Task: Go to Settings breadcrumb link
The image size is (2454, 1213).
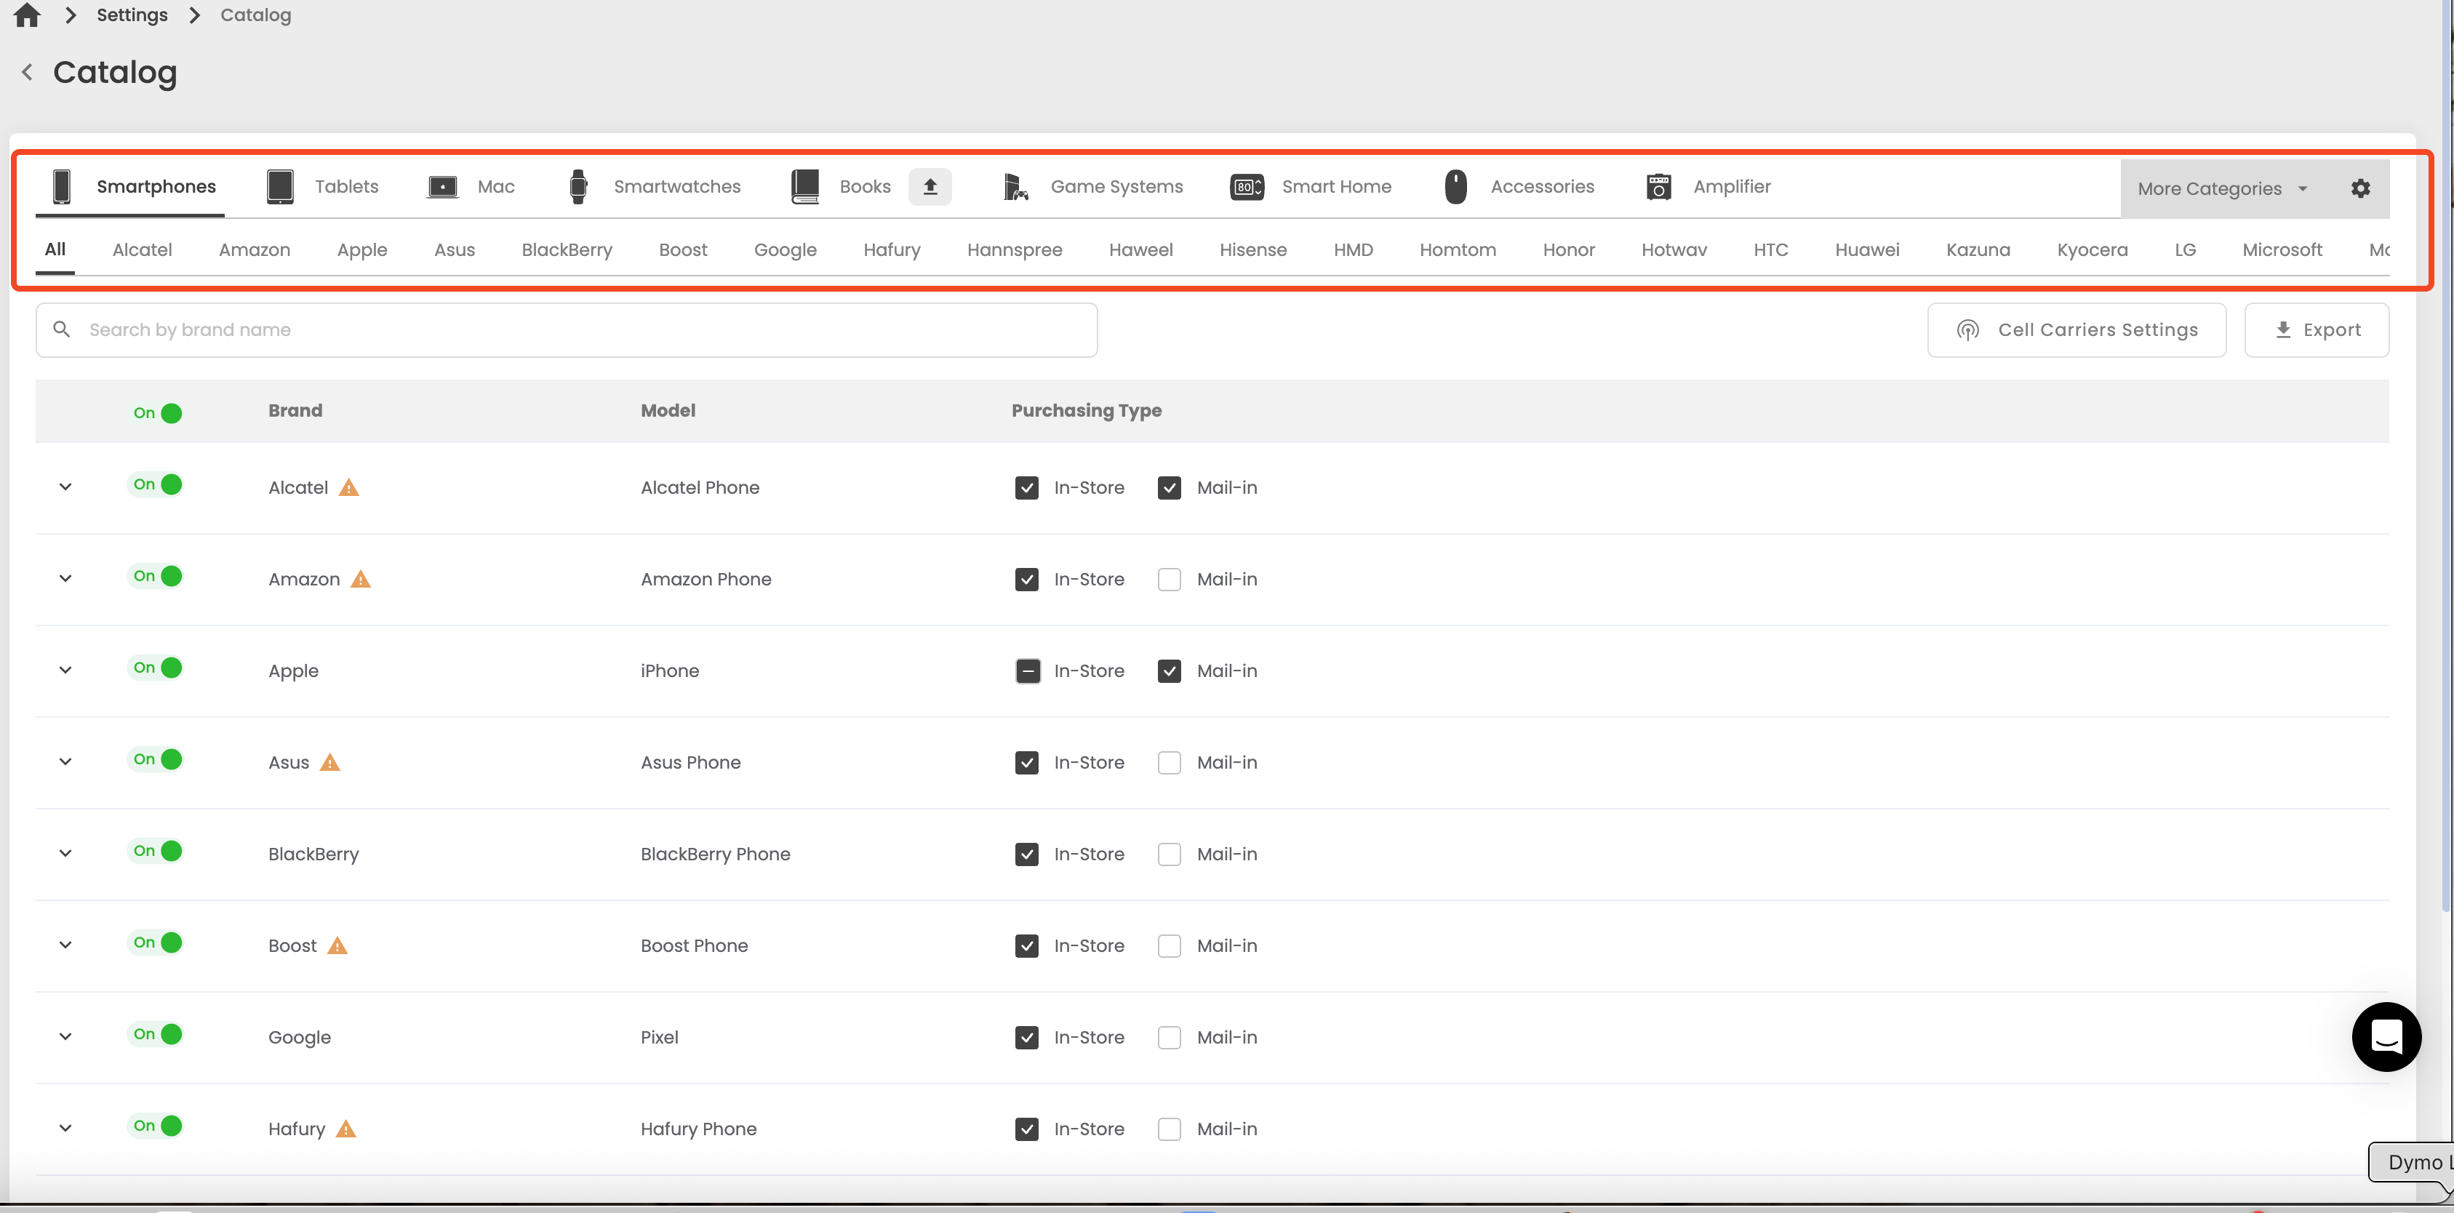Action: [x=132, y=15]
